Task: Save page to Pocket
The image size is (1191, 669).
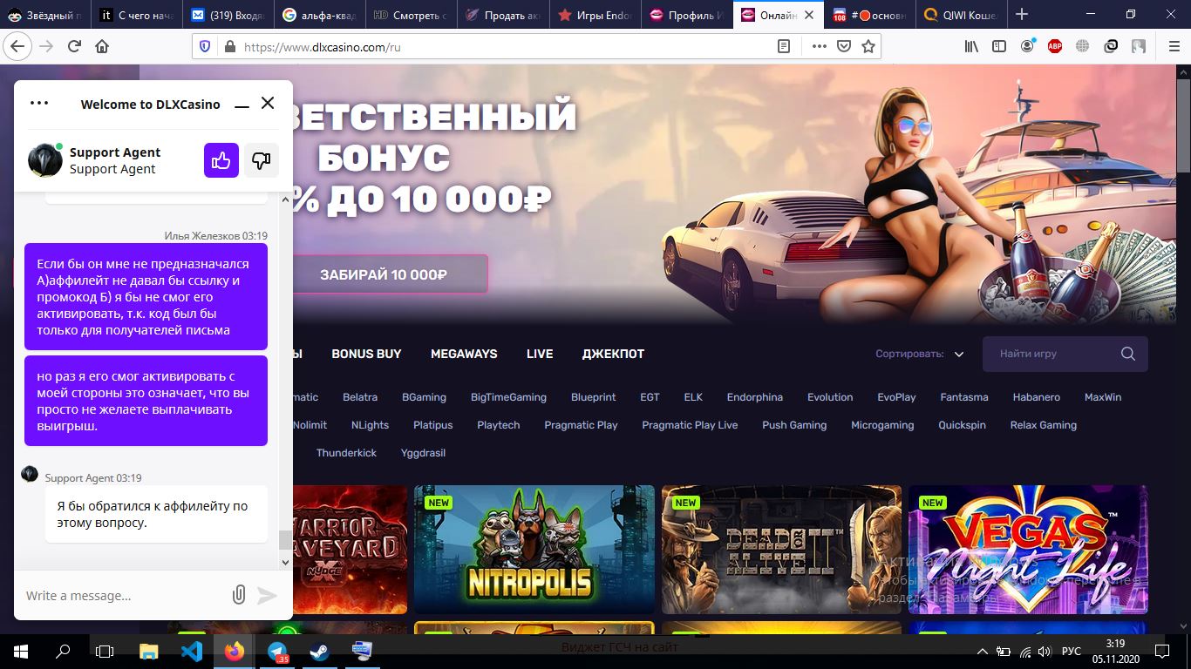Action: point(843,47)
